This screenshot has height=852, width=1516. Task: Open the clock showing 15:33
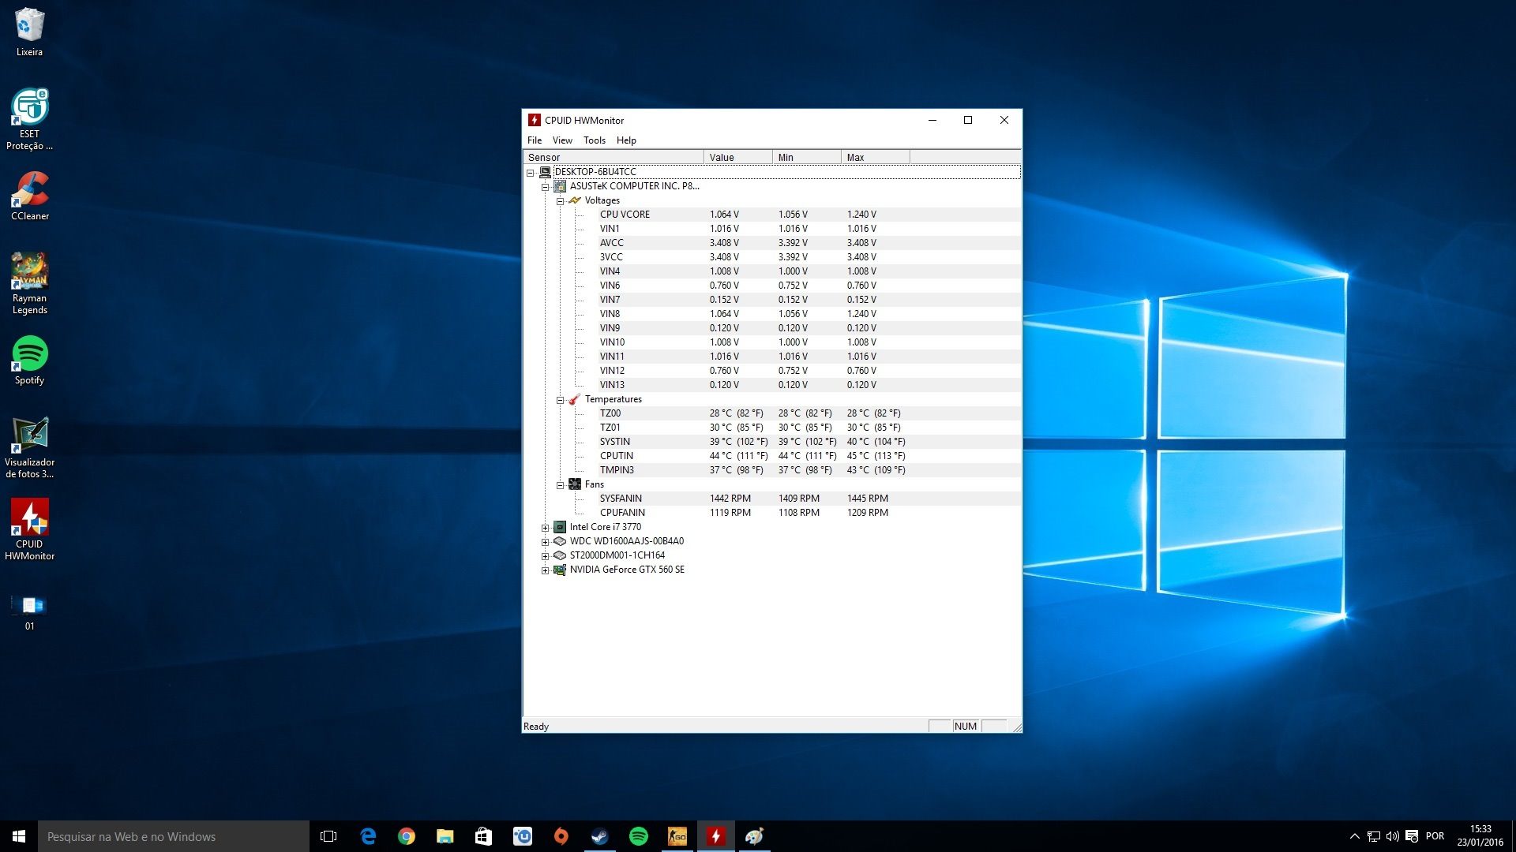point(1480,836)
